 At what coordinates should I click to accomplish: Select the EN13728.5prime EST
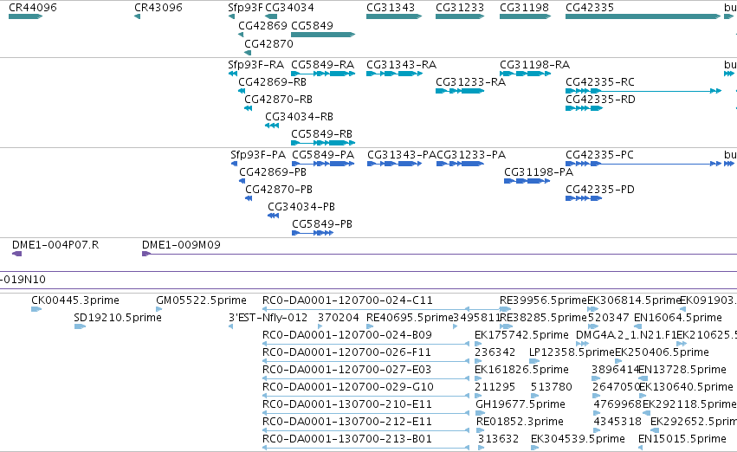(643, 378)
